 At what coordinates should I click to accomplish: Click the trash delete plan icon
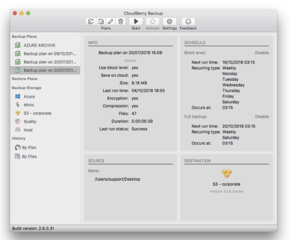(x=121, y=22)
